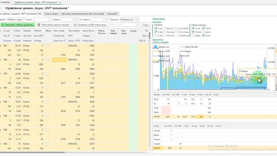
Task: Open the Настройки tab
Action: (112, 14)
